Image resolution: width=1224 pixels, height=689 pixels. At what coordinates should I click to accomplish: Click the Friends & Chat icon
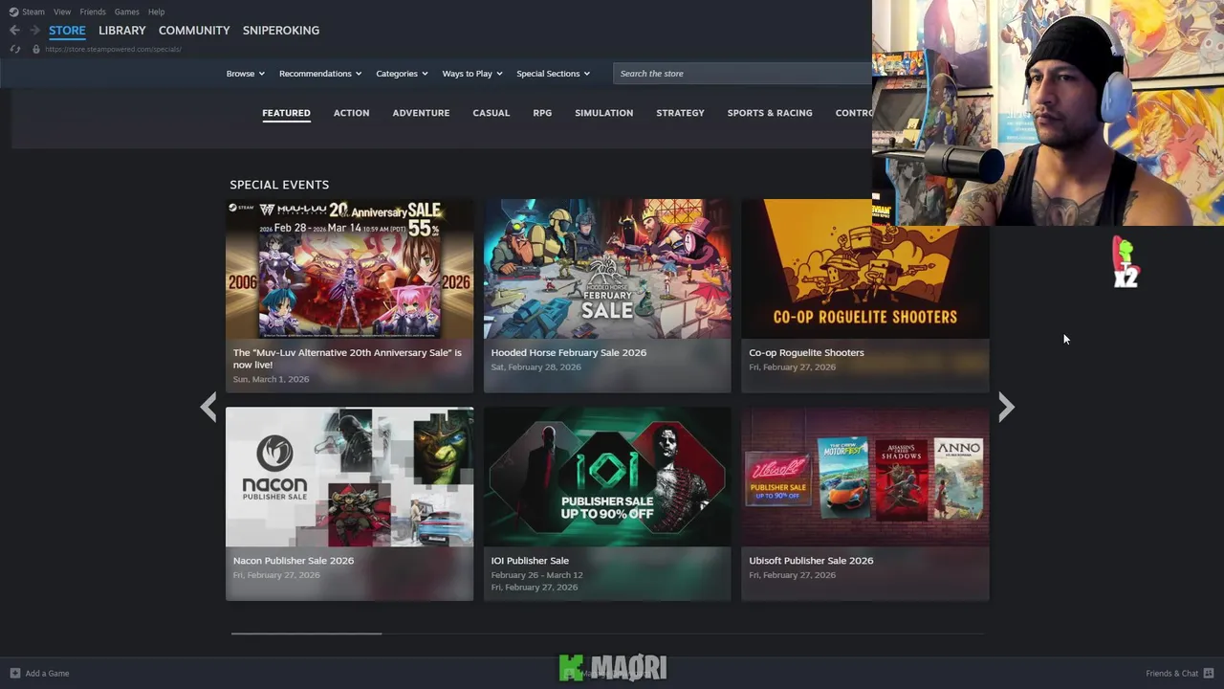1209,673
